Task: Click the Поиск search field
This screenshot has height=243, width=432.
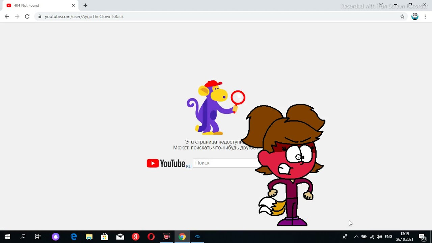Action: pyautogui.click(x=225, y=163)
